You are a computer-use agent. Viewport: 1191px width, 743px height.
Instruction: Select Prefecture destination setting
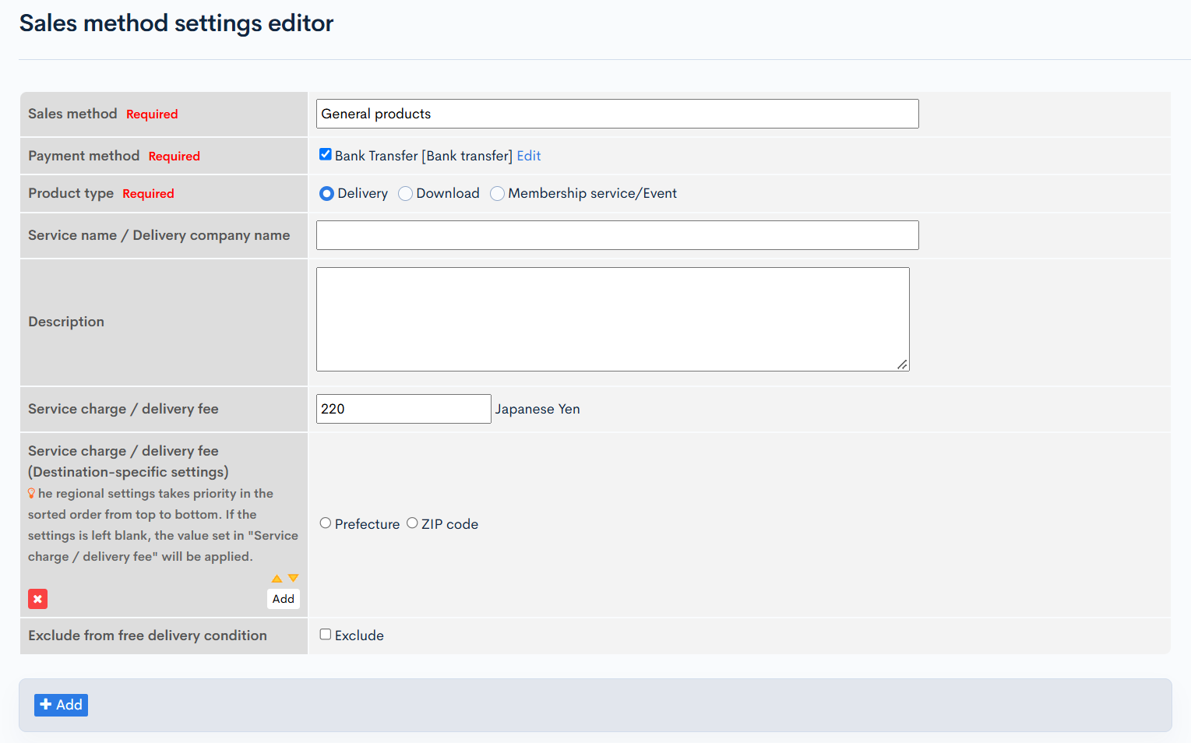coord(326,523)
